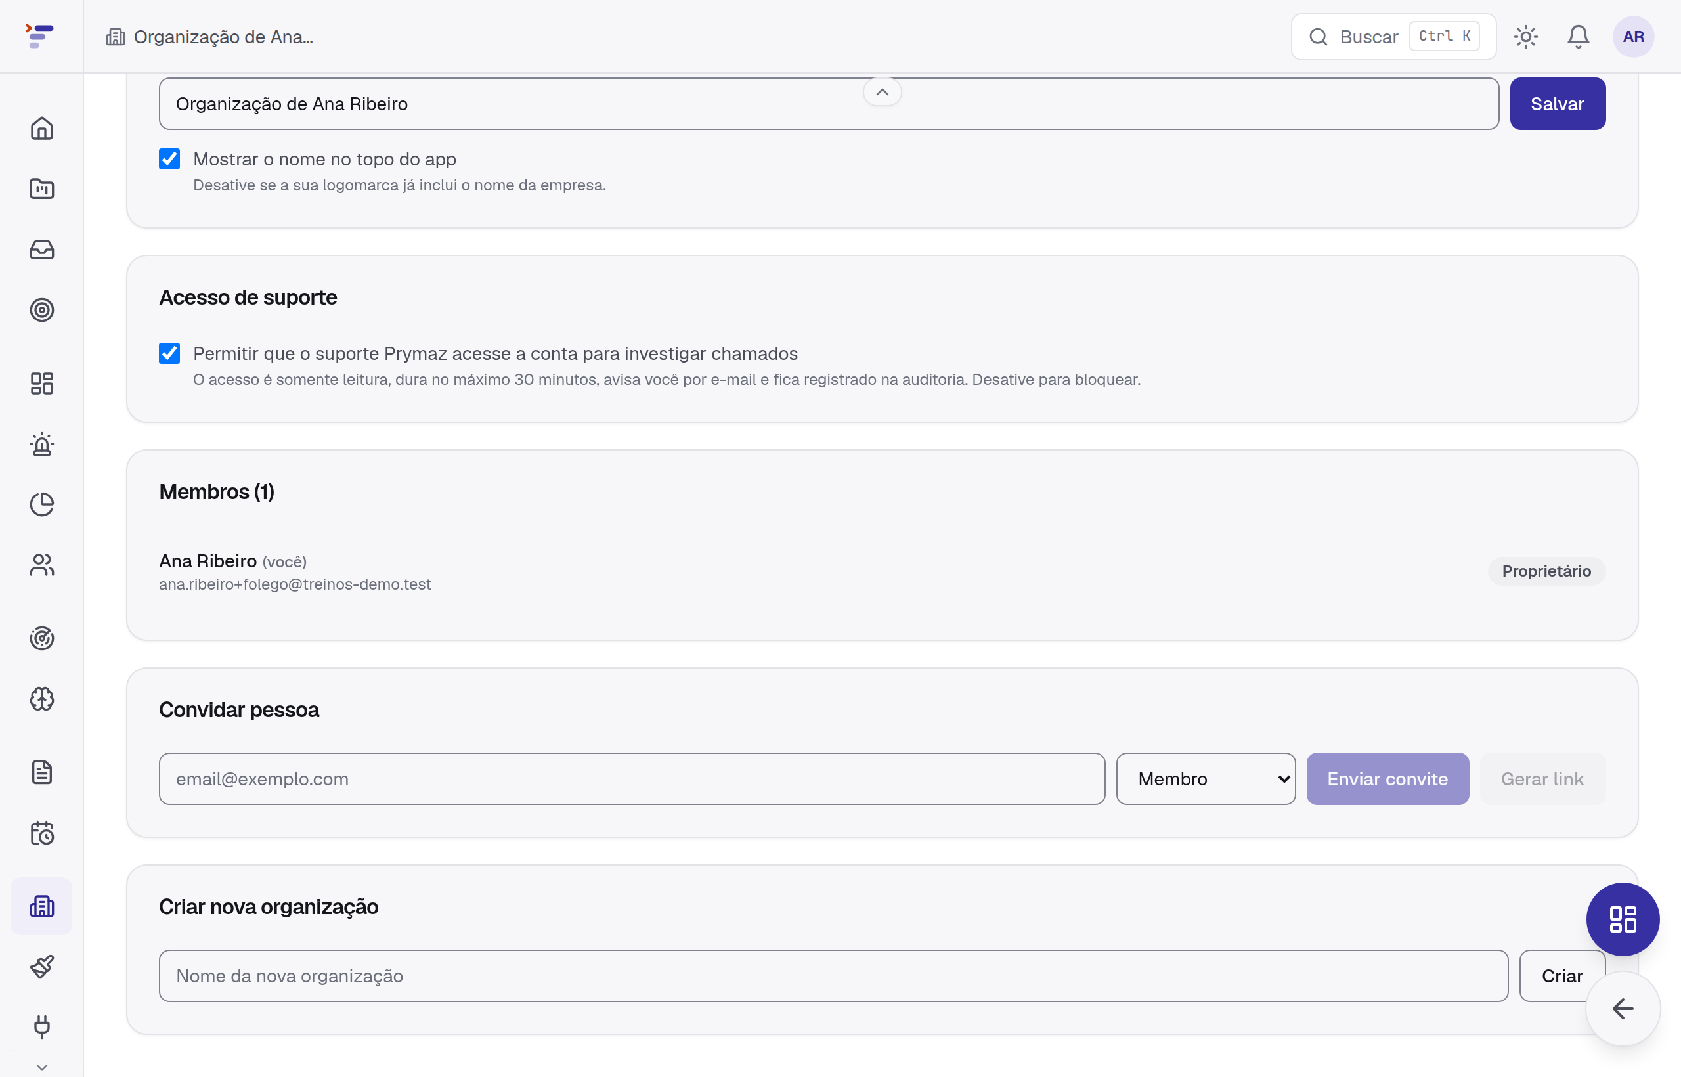Click floating grid widget button
Screen dimensions: 1681x1077
click(1623, 919)
